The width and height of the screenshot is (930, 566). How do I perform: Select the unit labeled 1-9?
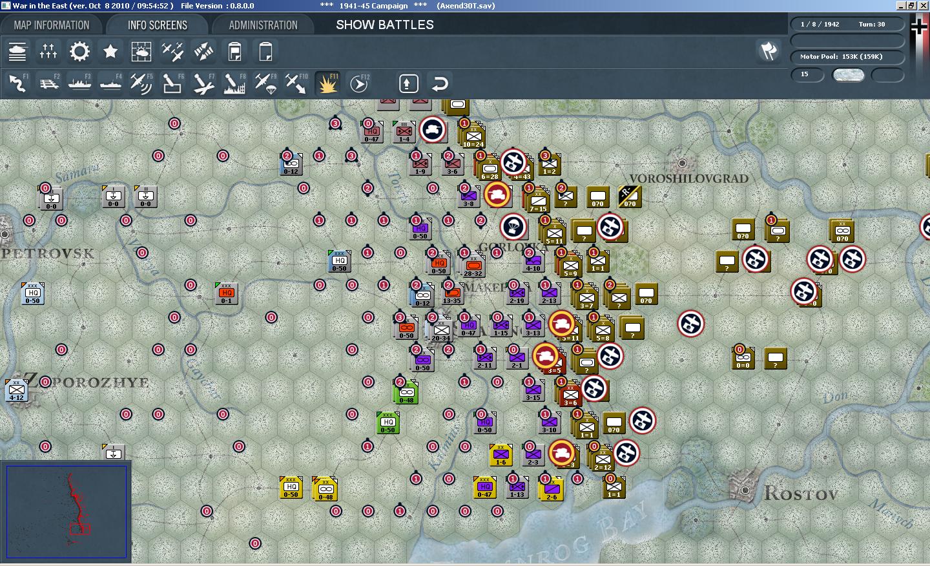point(420,164)
